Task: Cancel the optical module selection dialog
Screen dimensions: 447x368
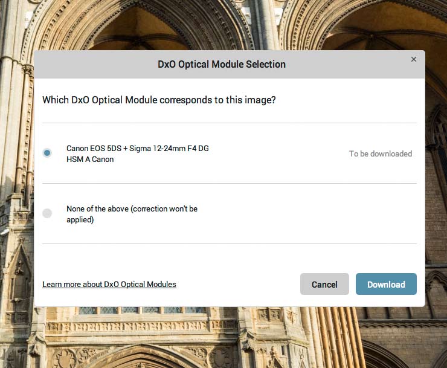Action: [x=324, y=284]
